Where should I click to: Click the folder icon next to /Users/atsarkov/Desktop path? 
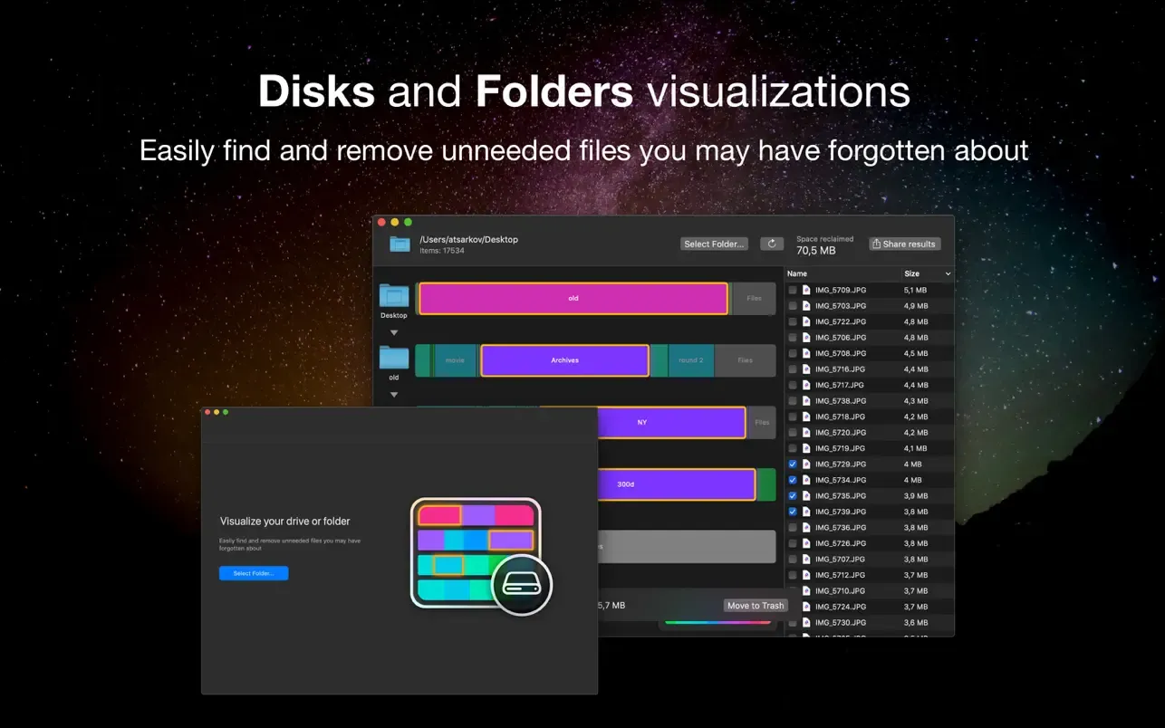[x=399, y=243]
